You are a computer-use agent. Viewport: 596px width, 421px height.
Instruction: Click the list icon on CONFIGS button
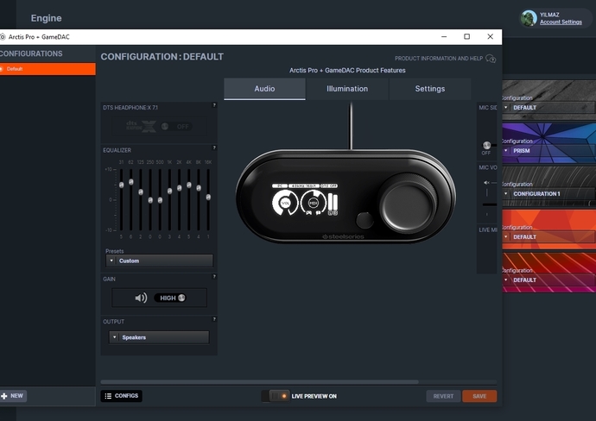(x=108, y=396)
